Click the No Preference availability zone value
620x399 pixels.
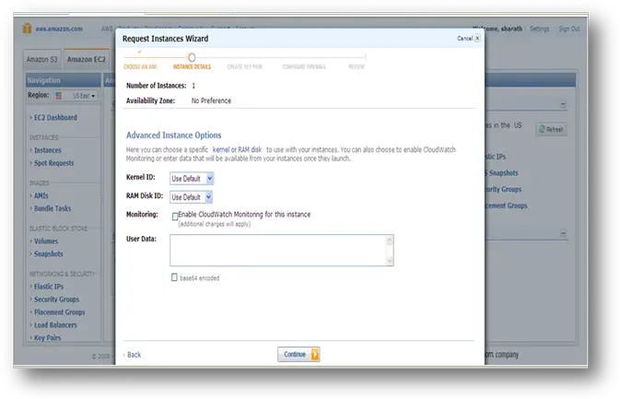click(211, 100)
